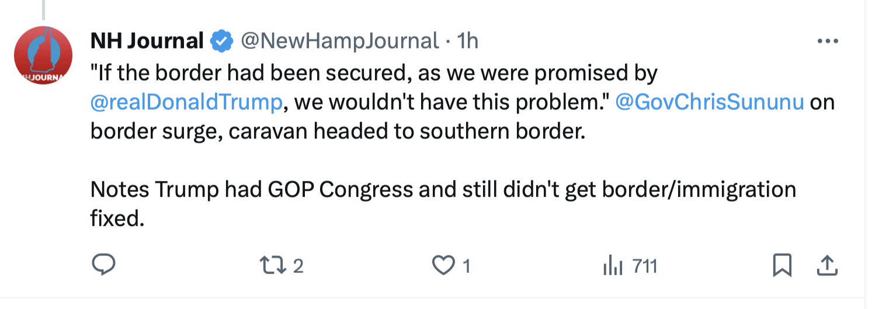
Task: Click the like count number 1
Action: click(x=466, y=266)
